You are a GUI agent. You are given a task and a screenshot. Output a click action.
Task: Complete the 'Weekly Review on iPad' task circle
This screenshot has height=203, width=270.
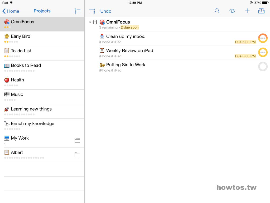[263, 52]
